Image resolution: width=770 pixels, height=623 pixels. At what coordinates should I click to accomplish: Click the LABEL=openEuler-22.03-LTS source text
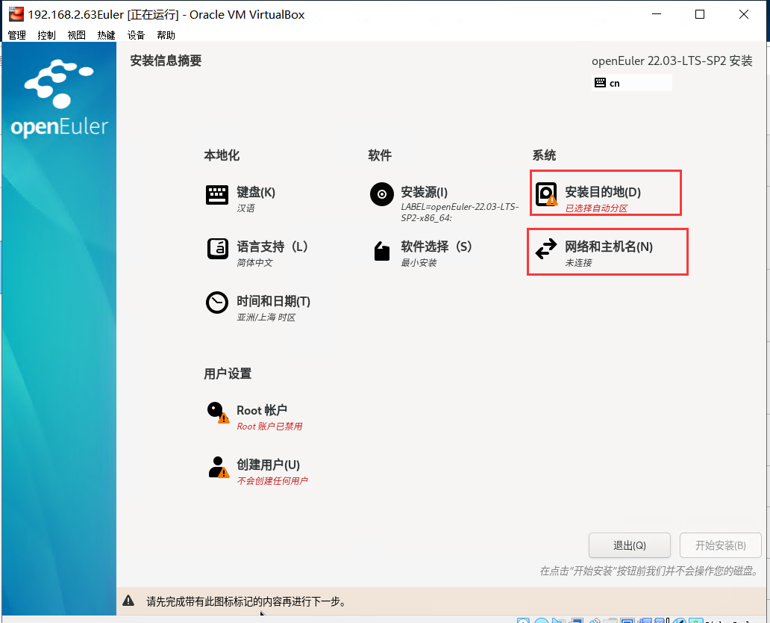tap(460, 212)
